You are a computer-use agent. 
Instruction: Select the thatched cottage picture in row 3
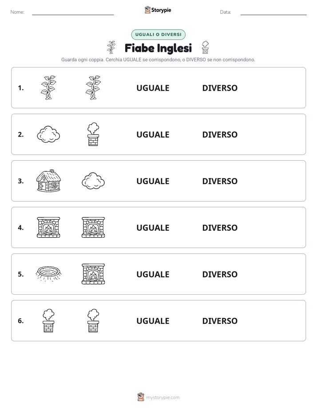[48, 181]
